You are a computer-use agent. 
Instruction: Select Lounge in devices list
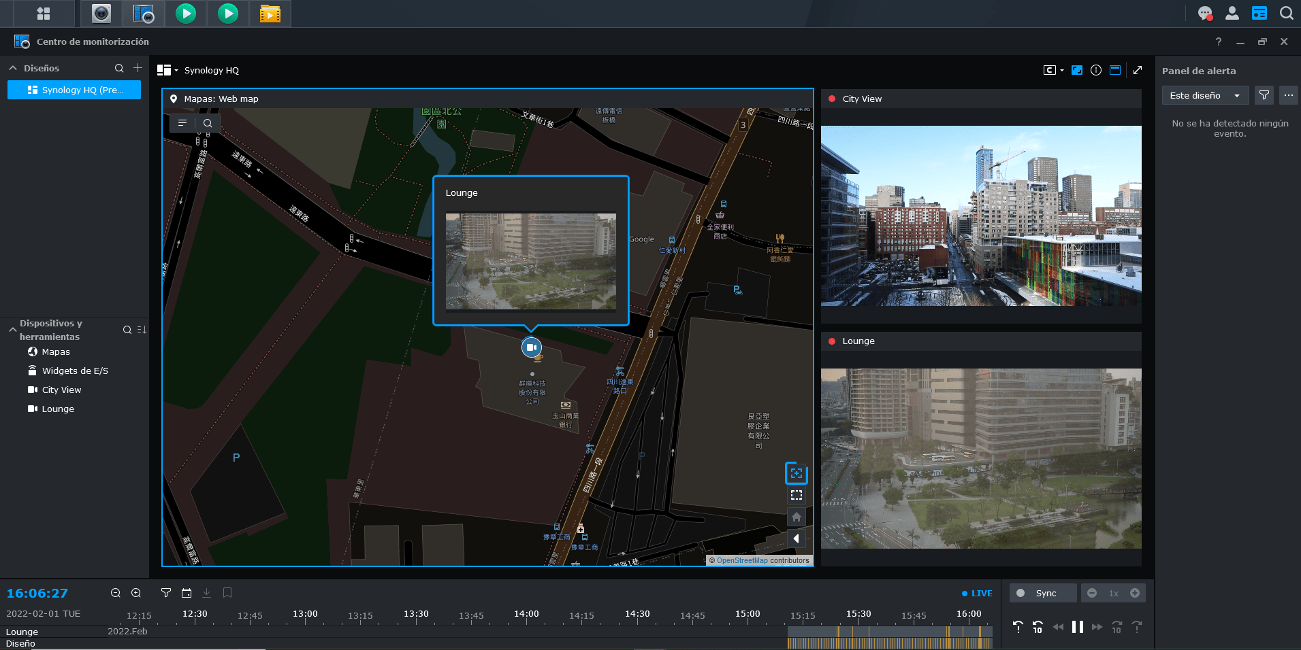tap(58, 409)
